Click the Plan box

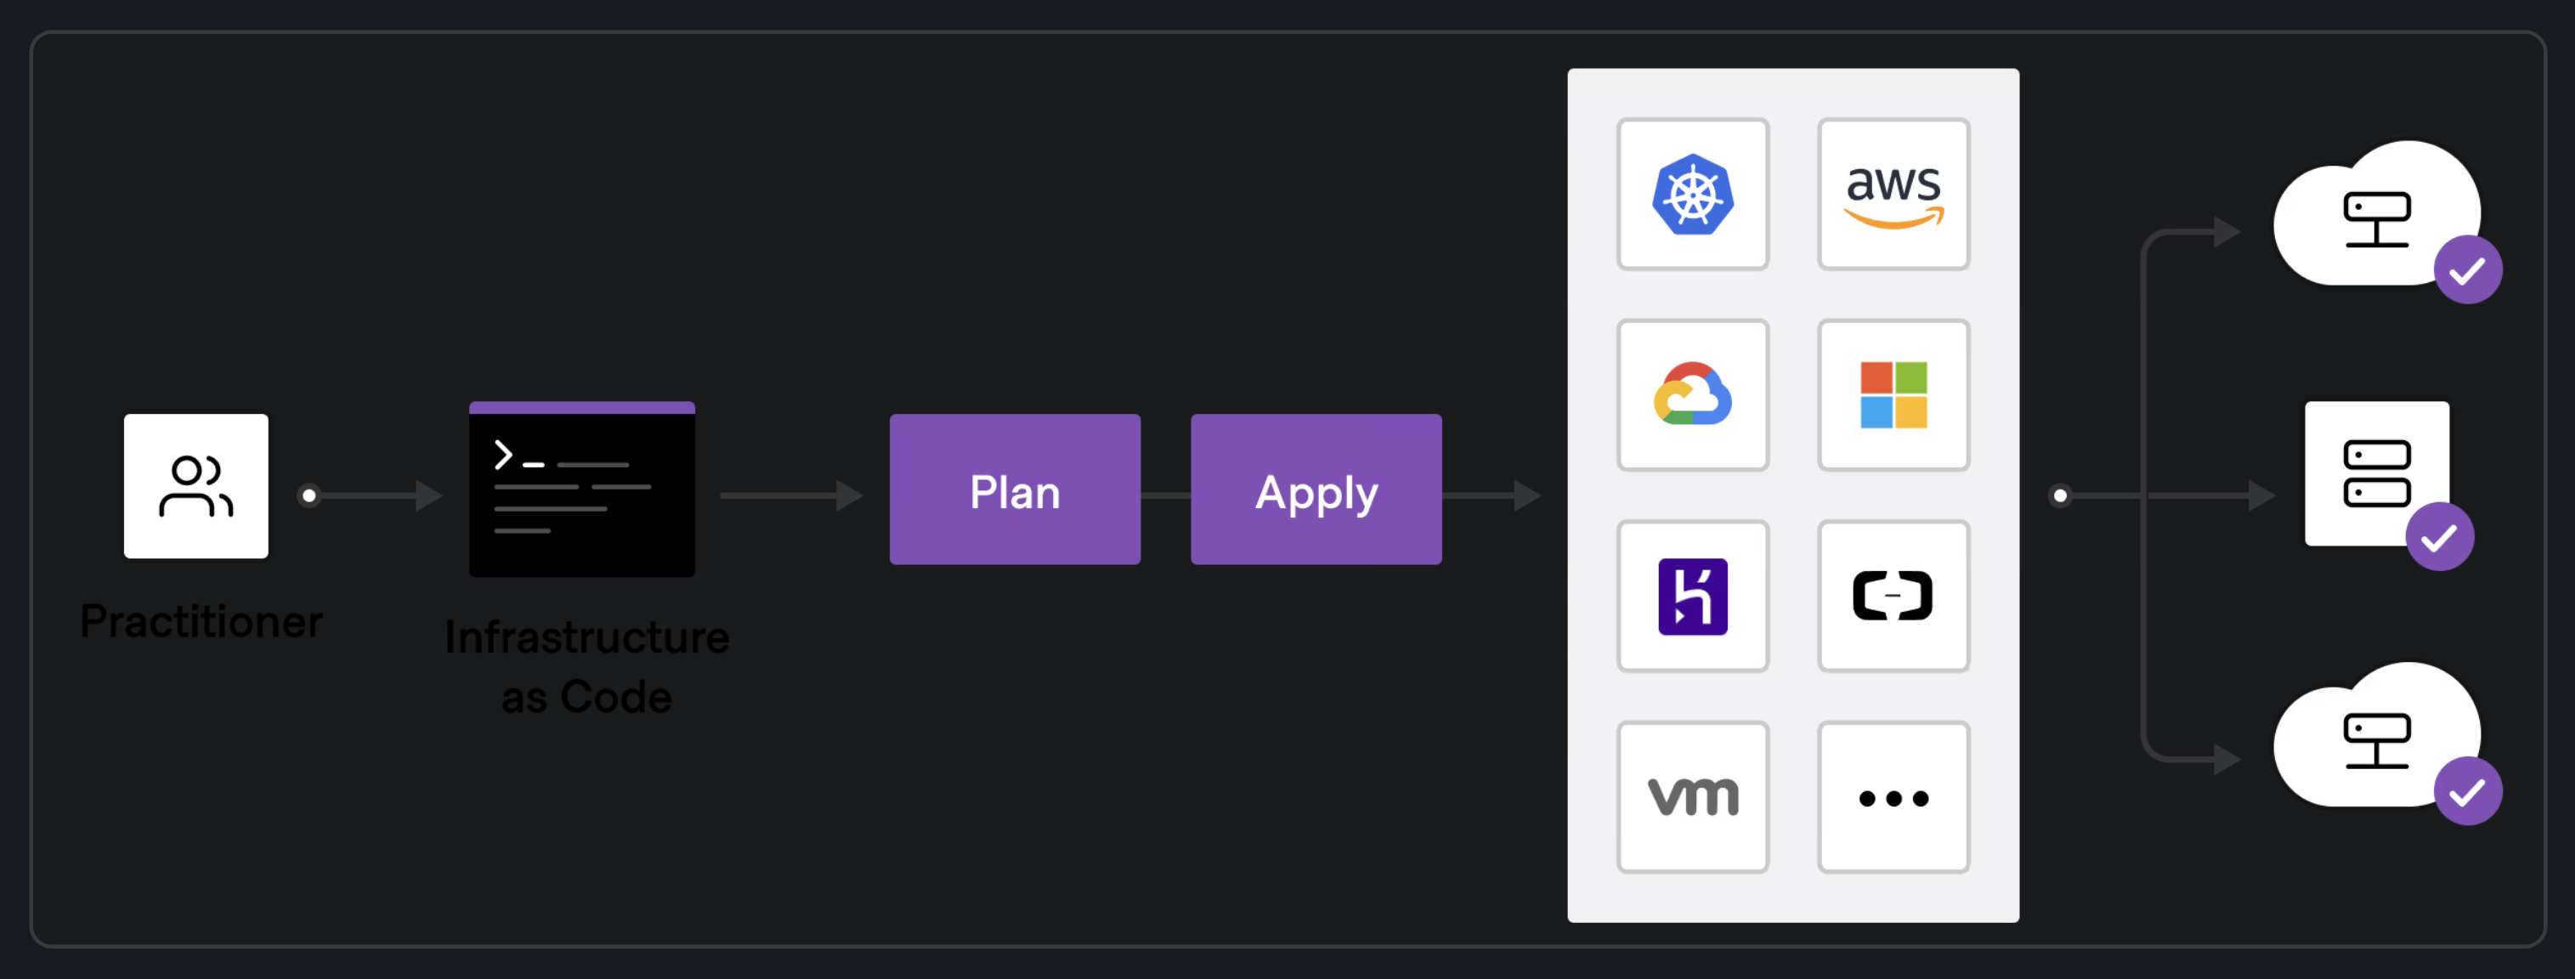click(1015, 490)
